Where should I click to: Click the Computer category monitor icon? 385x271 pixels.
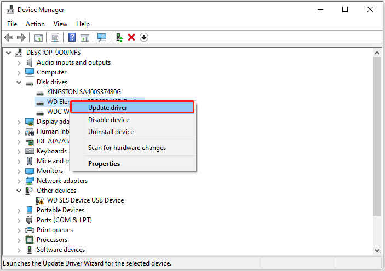(x=30, y=72)
